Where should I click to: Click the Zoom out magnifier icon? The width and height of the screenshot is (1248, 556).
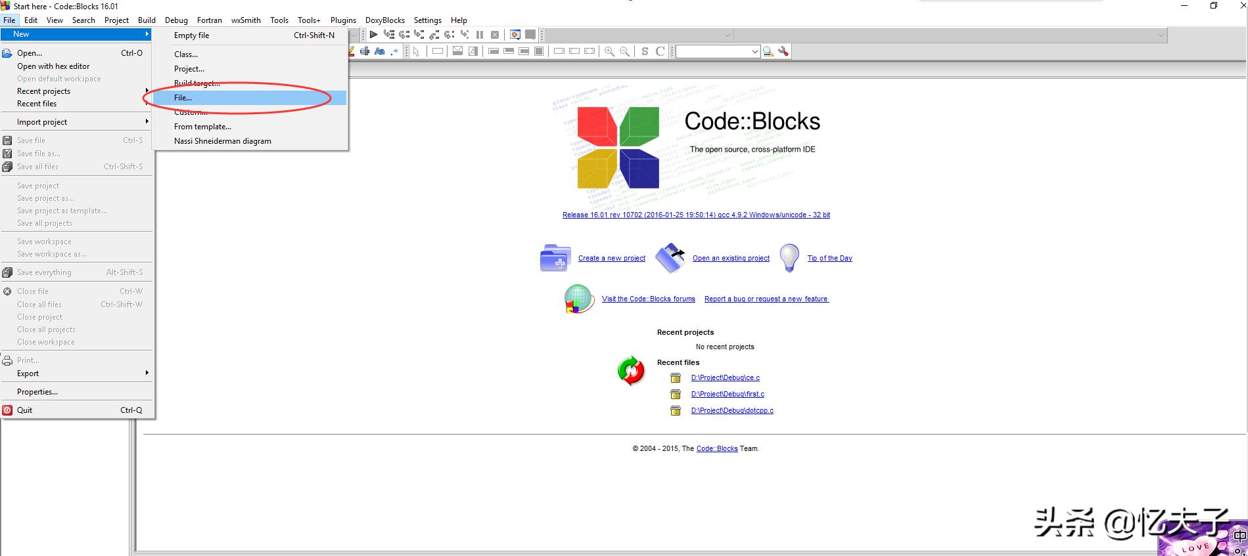(624, 51)
